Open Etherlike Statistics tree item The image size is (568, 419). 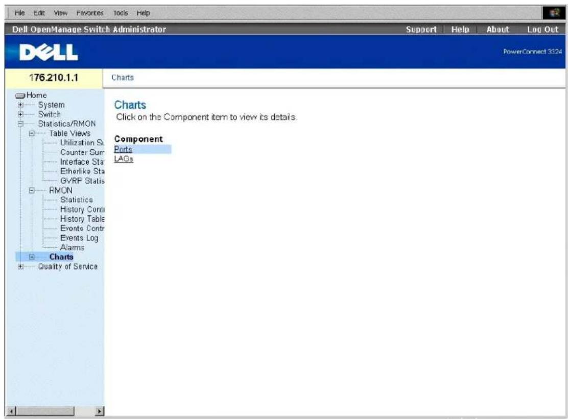(82, 171)
